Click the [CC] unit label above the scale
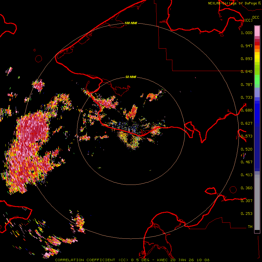Viewport: 262px width, 262px height. click(x=248, y=20)
